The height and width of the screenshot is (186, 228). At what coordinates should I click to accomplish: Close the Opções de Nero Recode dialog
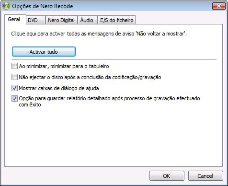click(218, 6)
